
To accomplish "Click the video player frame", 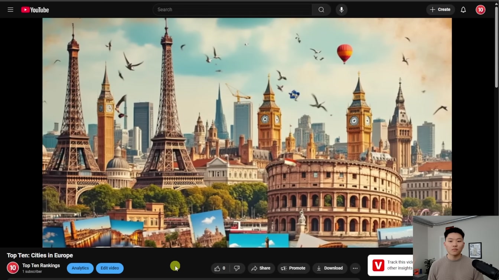I will [247, 133].
